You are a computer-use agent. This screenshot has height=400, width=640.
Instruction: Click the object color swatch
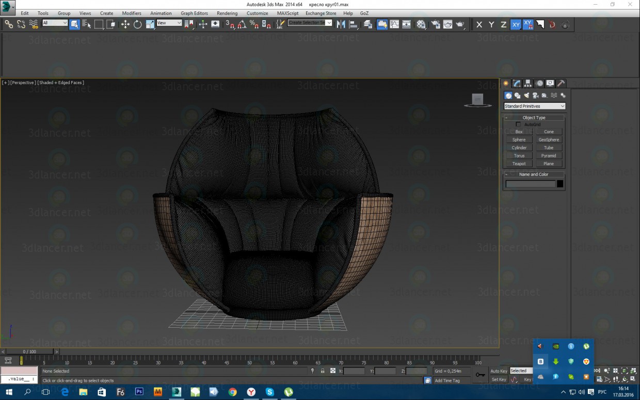click(x=560, y=184)
